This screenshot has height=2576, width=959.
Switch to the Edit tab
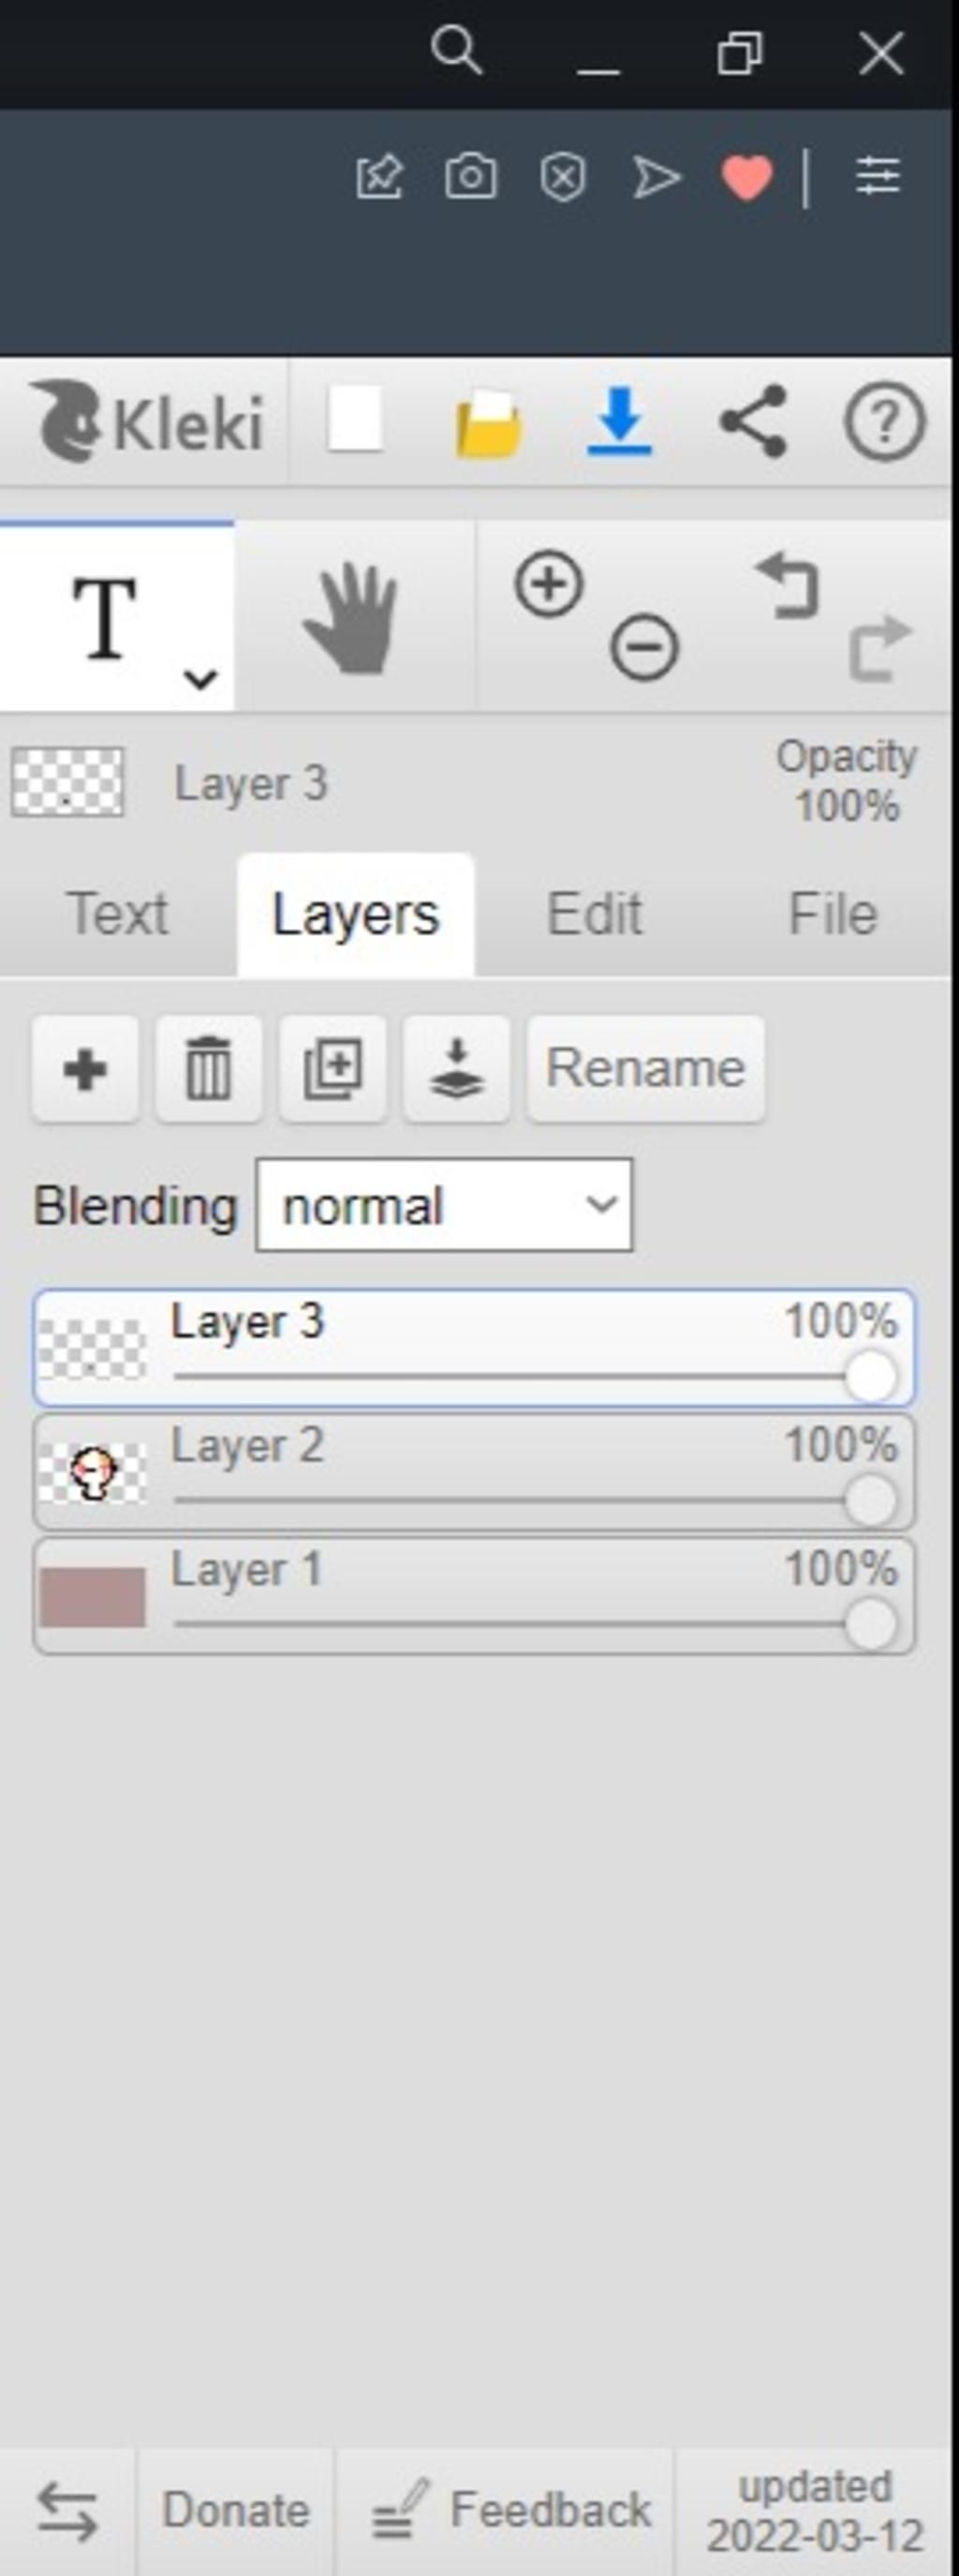(x=594, y=914)
